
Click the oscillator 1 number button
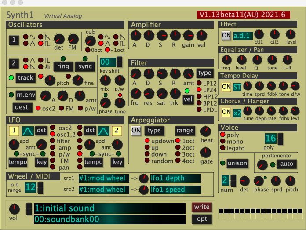click(x=14, y=40)
